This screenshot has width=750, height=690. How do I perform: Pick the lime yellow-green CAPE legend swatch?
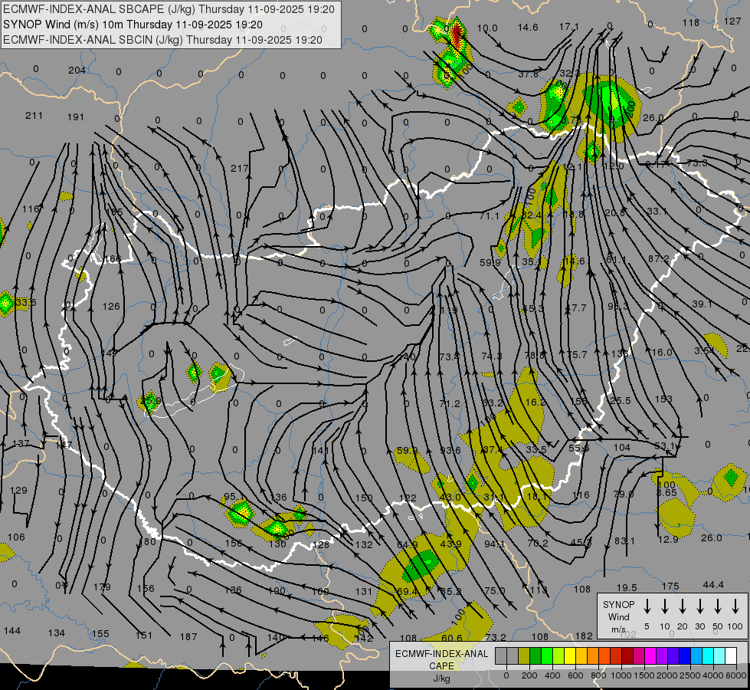click(558, 656)
